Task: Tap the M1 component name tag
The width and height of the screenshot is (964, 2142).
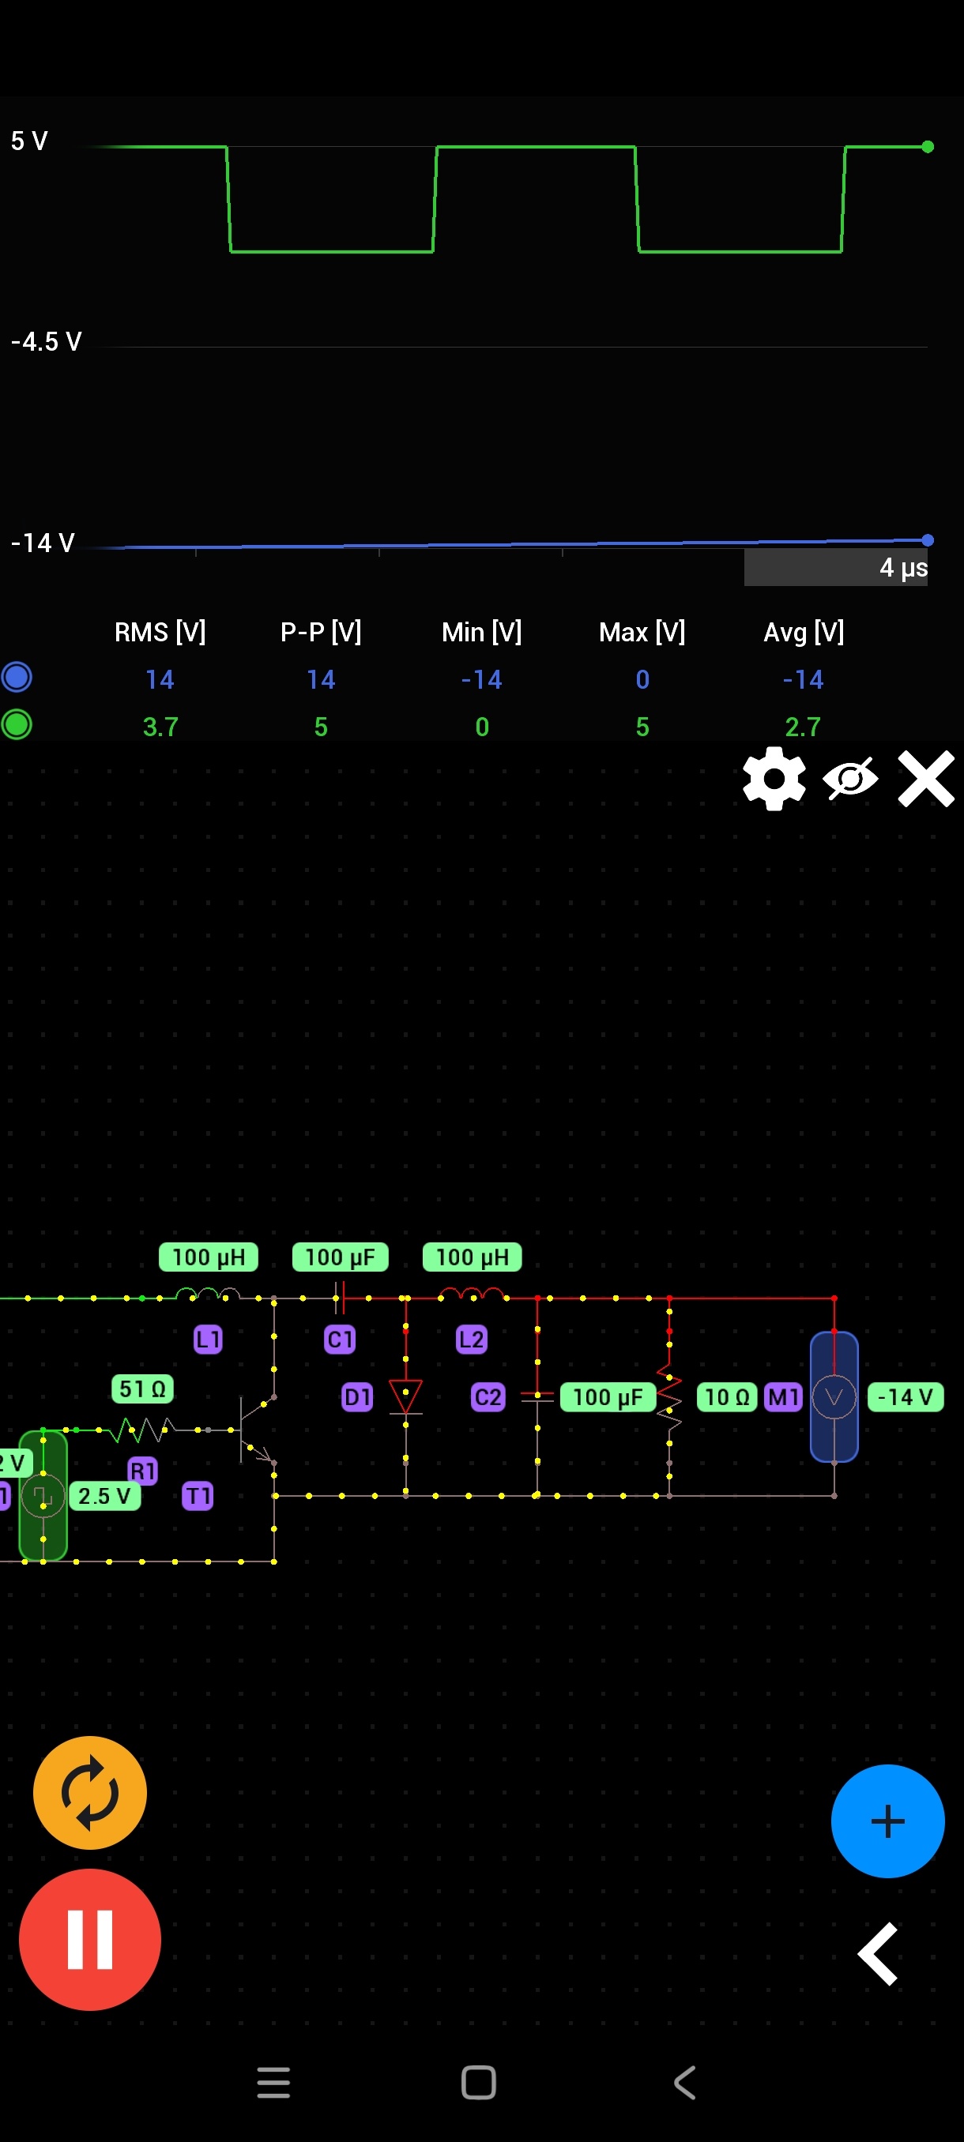Action: click(x=784, y=1396)
